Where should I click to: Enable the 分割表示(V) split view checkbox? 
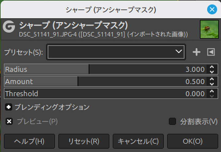coord(172,121)
